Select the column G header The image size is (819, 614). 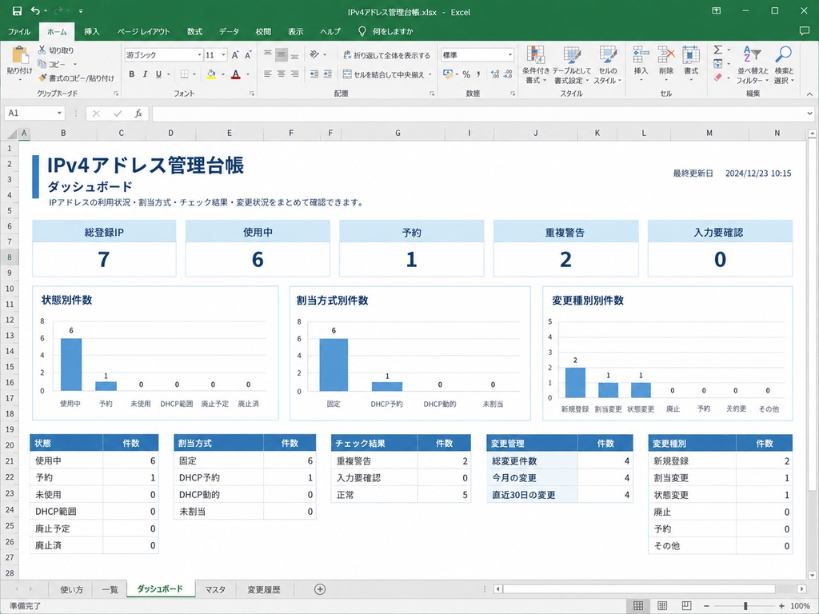[398, 134]
